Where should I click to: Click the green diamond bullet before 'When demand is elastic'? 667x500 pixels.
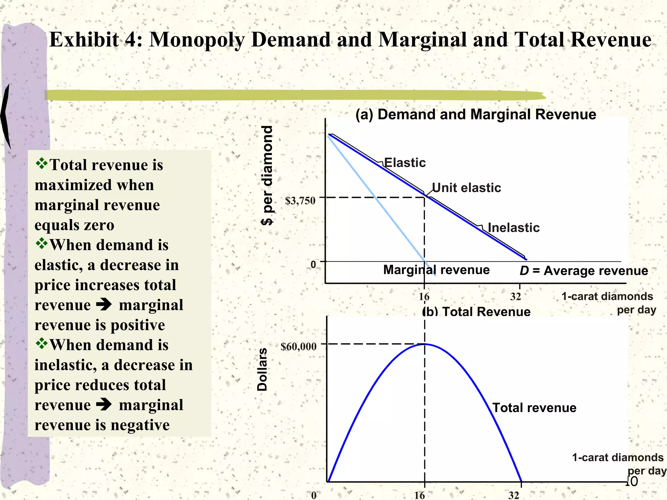[42, 243]
